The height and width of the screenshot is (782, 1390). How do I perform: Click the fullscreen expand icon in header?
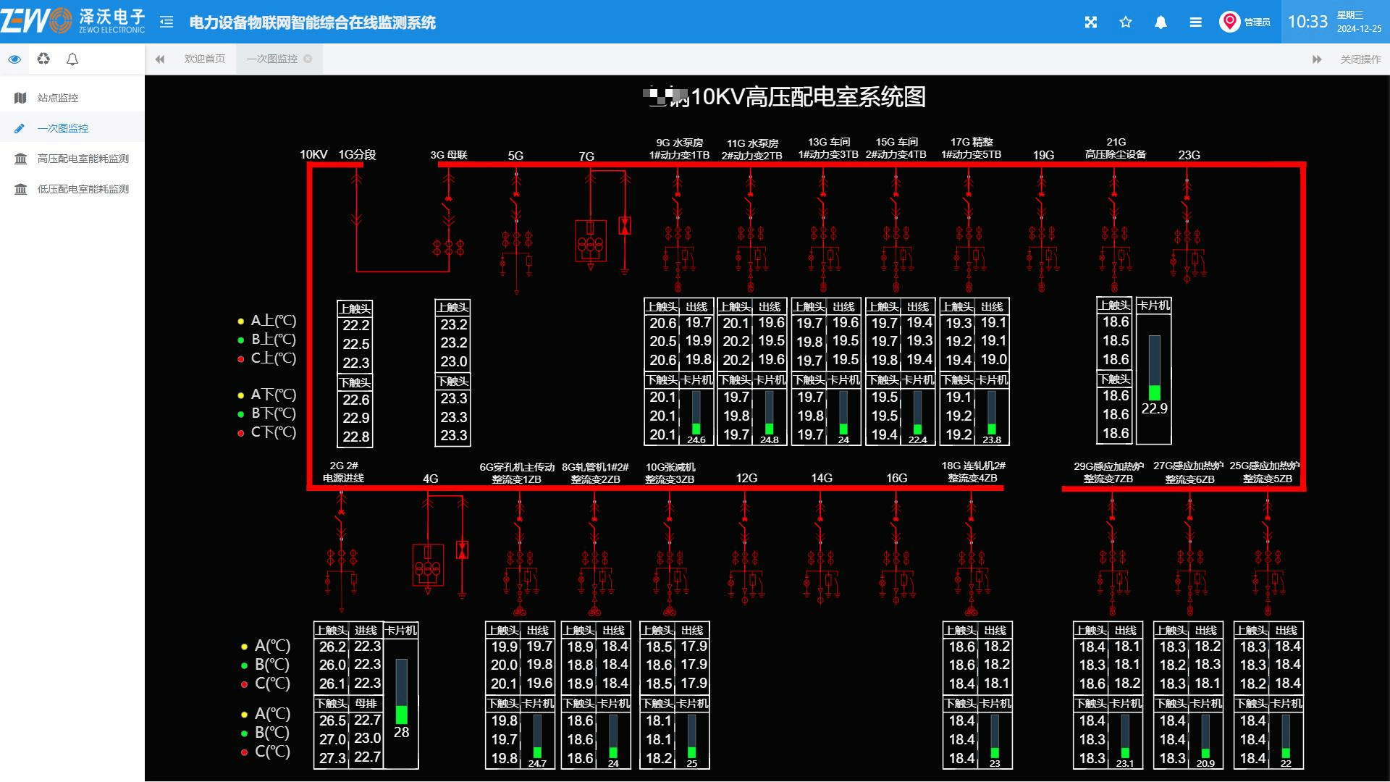click(1091, 22)
